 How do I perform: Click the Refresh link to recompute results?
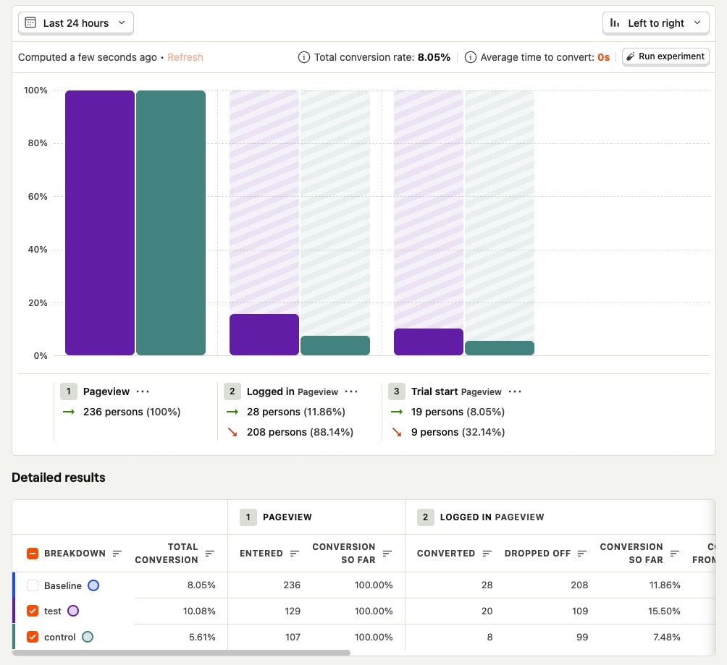click(185, 56)
